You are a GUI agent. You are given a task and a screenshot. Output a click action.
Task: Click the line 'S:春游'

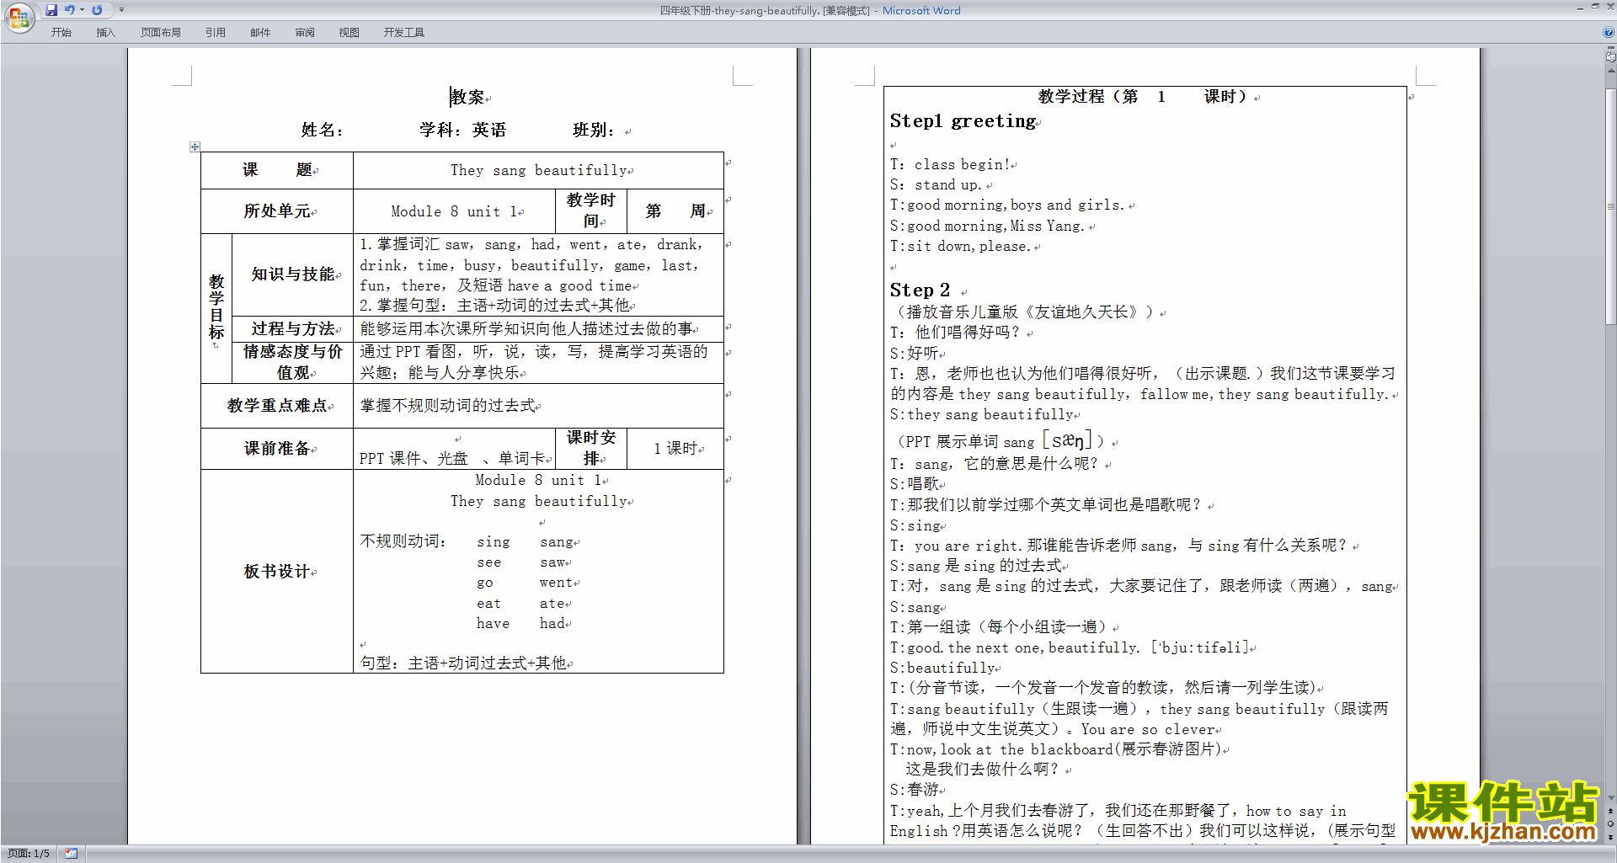914,790
